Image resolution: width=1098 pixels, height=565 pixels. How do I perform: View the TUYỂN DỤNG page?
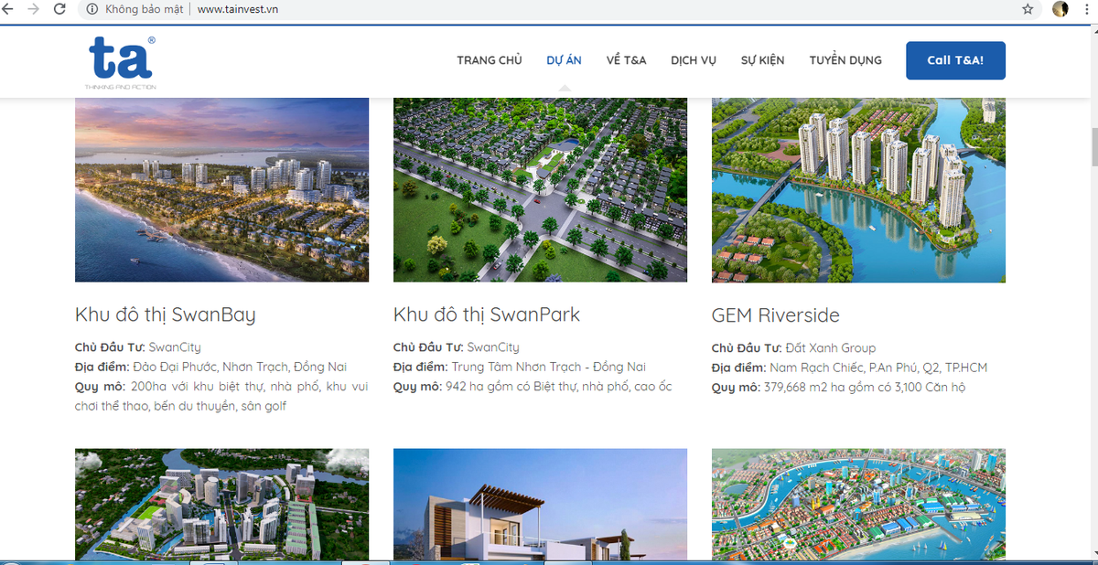(x=845, y=59)
